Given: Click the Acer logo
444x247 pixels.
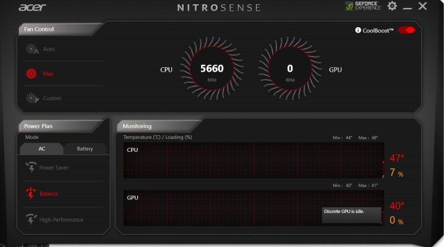Looking at the screenshot, I should [32, 7].
